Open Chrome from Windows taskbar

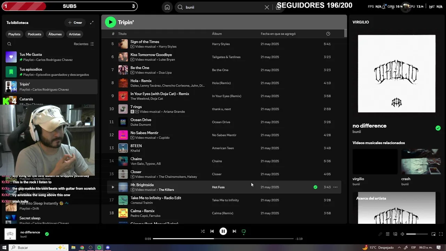(x=82, y=248)
